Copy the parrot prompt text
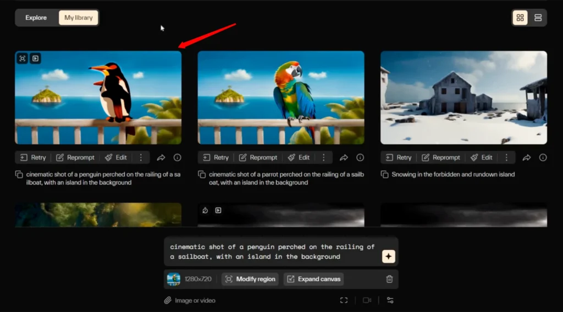 point(202,174)
